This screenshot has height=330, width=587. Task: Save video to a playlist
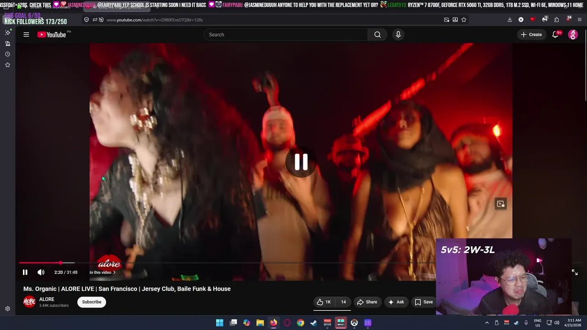(424, 302)
